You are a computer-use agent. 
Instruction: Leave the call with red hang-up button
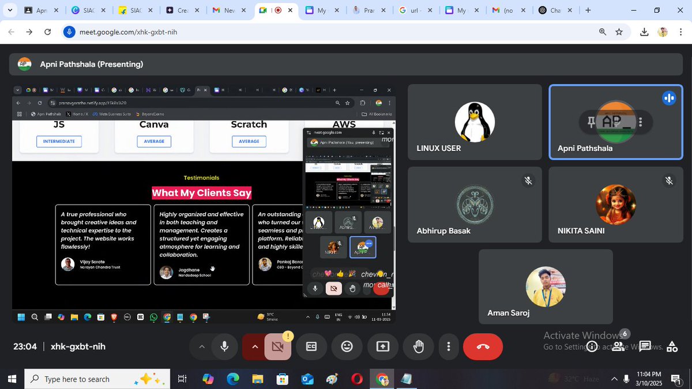[x=483, y=346]
